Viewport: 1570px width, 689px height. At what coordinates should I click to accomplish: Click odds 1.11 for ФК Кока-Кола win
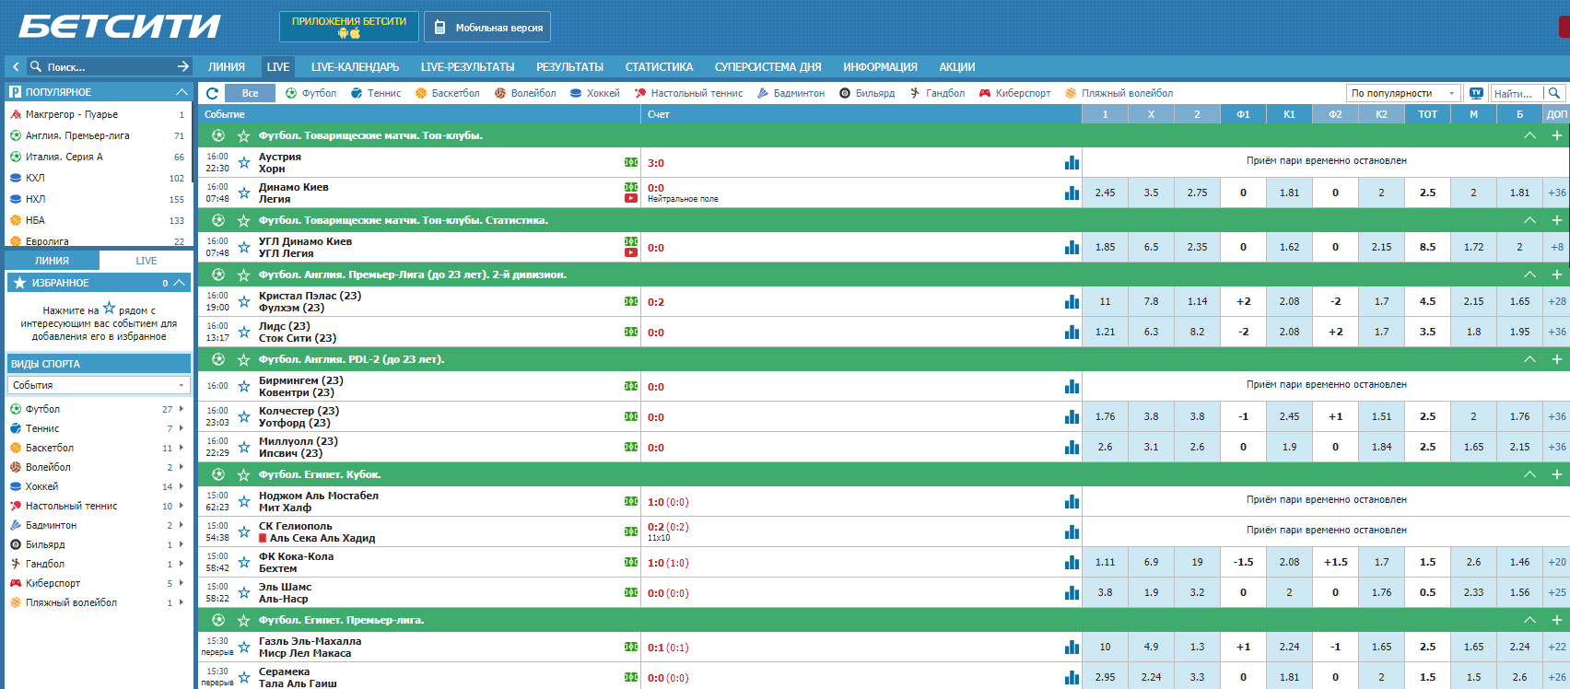tap(1105, 562)
